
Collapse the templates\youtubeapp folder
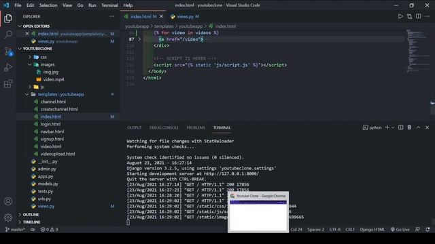point(60,94)
